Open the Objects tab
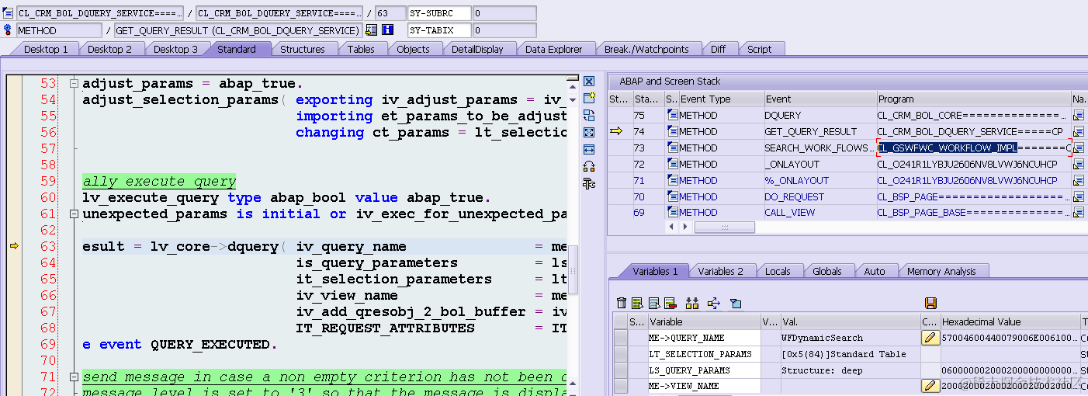This screenshot has width=1088, height=396. click(413, 49)
